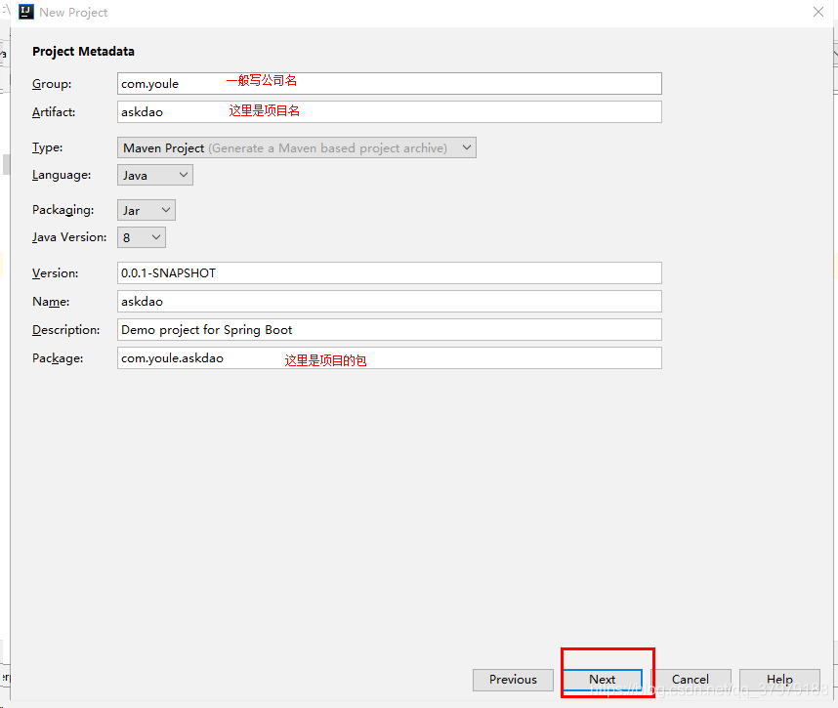Edit the Group field com.youle
This screenshot has width=838, height=708.
click(x=389, y=84)
